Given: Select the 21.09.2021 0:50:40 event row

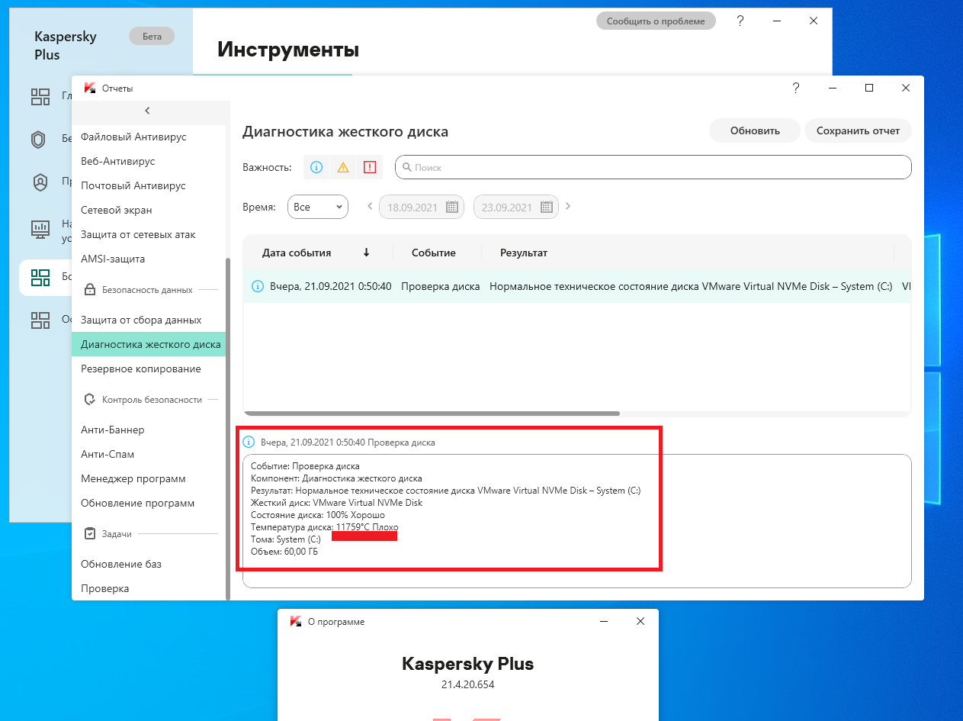Looking at the screenshot, I should pyautogui.click(x=577, y=286).
